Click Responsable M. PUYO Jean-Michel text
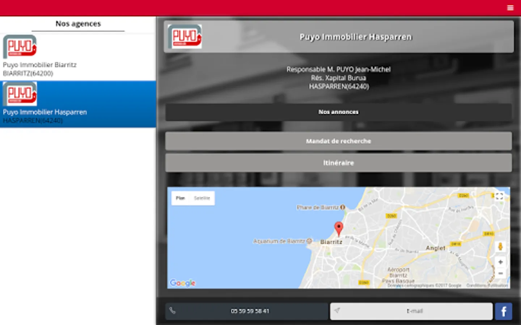 339,69
